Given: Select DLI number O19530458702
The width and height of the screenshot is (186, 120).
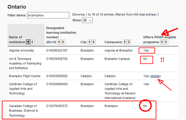Looking at the screenshot, I should point(57,59).
